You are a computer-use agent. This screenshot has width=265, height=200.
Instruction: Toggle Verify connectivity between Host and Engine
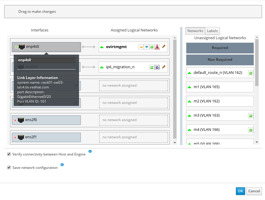coord(9,154)
